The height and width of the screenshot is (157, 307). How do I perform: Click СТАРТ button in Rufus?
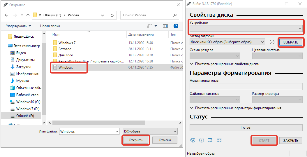264,141
